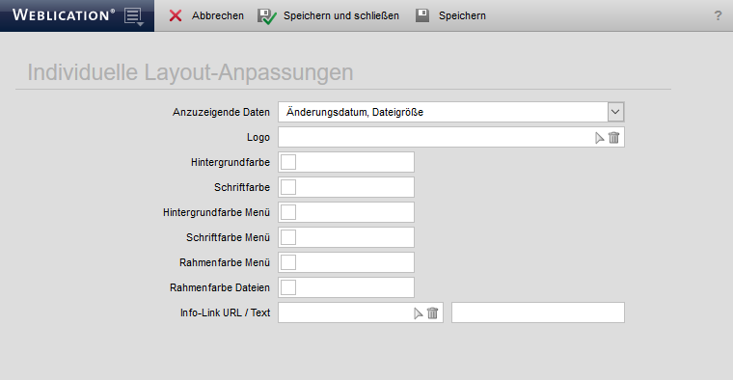Open the Weblication menu list icon

click(x=134, y=16)
